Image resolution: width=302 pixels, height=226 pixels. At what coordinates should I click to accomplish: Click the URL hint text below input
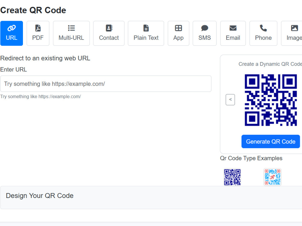40,96
